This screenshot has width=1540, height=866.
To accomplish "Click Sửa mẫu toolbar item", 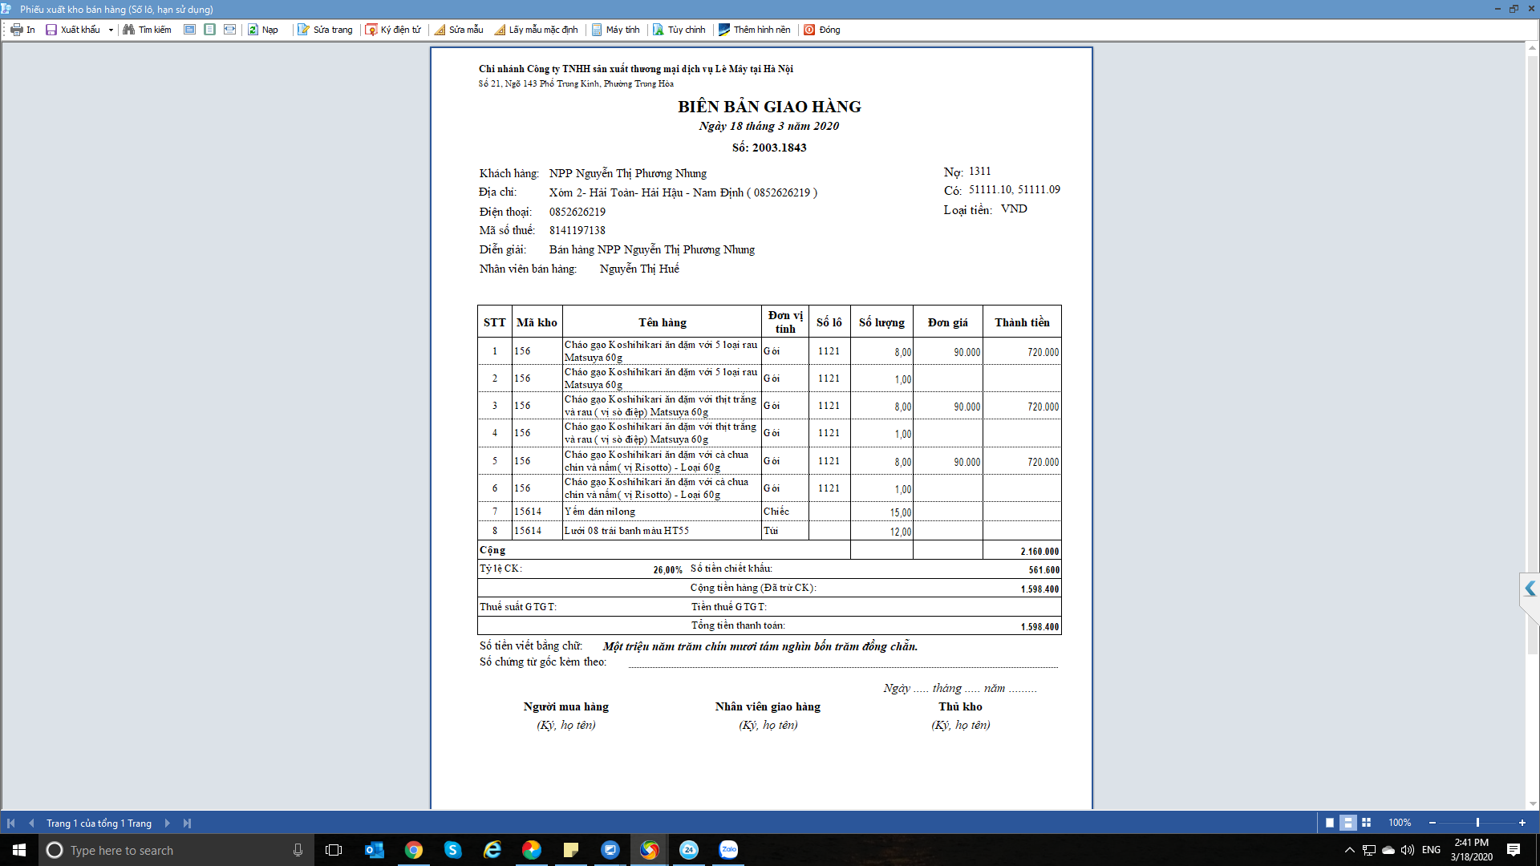I will coord(459,30).
